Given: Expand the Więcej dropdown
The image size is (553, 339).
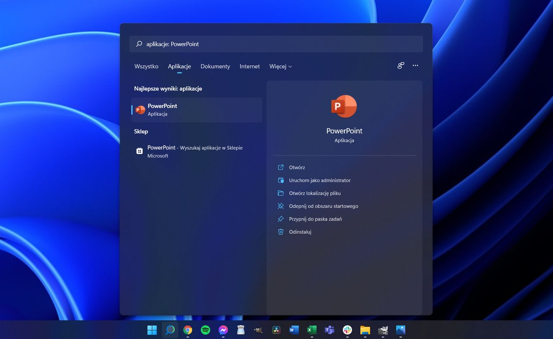Looking at the screenshot, I should click(x=281, y=66).
